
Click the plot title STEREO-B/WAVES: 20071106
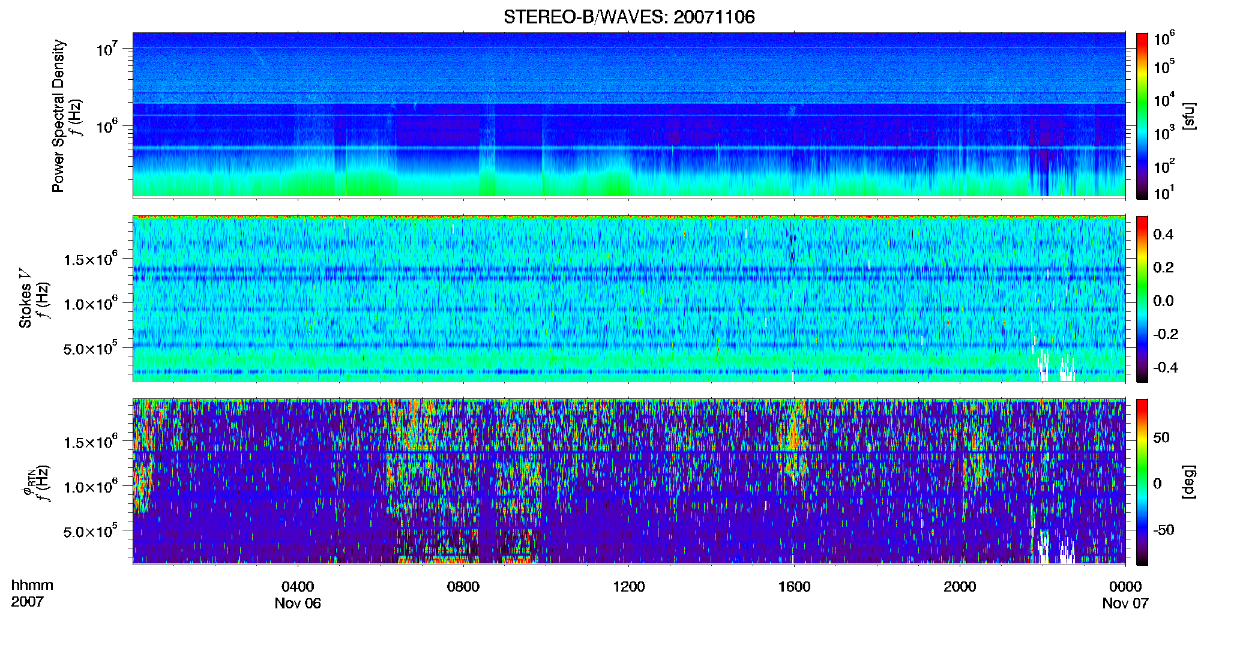629,17
